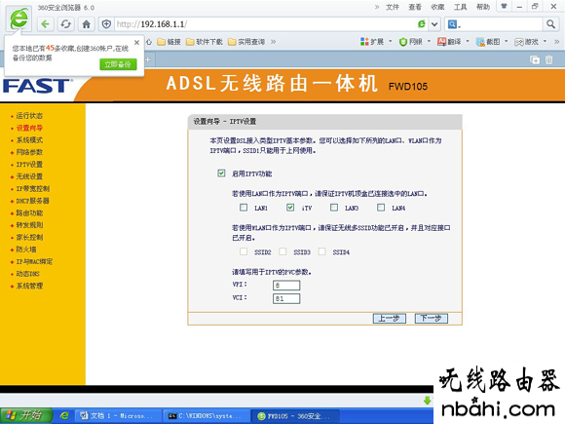565x424 pixels.
Task: Open the 收藏 menu
Action: [437, 7]
